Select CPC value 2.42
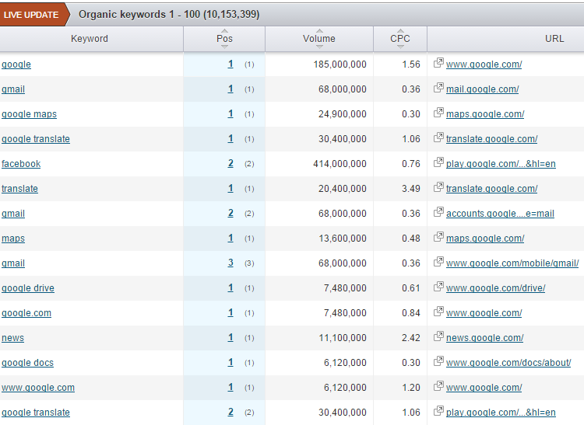Image resolution: width=584 pixels, height=425 pixels. click(411, 338)
